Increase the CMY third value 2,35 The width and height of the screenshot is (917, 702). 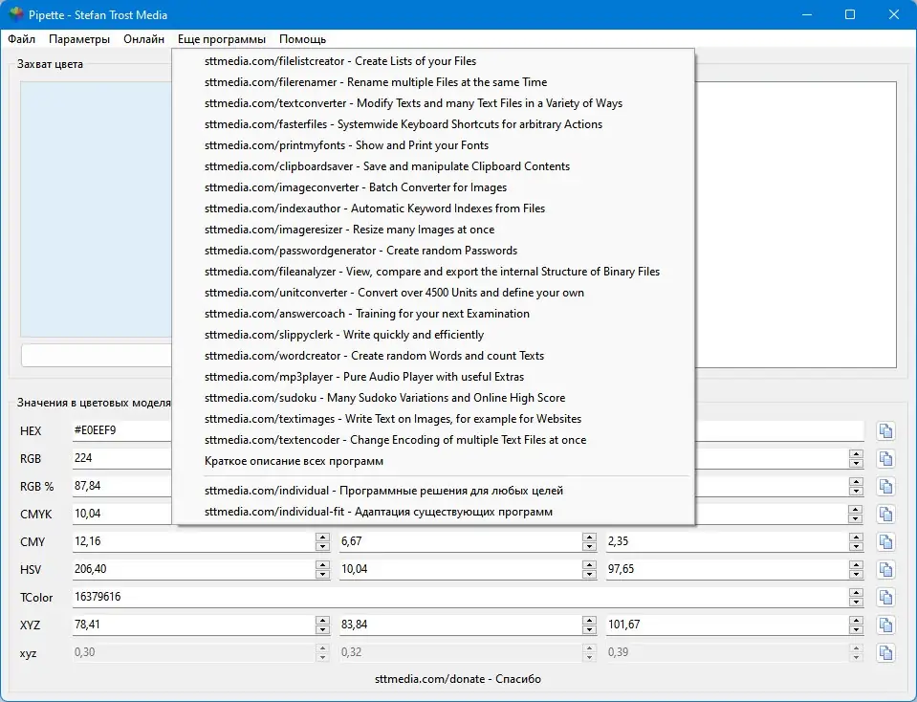click(x=856, y=537)
